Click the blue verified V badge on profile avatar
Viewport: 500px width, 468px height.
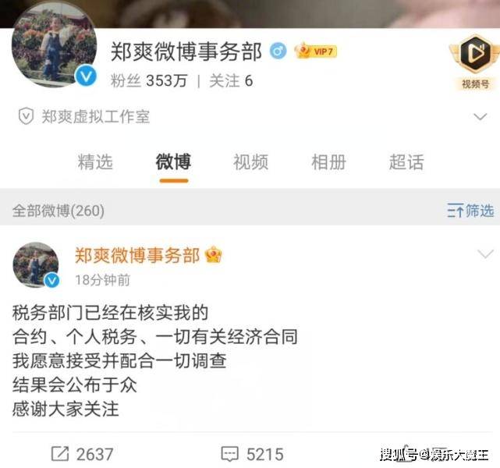tap(87, 76)
